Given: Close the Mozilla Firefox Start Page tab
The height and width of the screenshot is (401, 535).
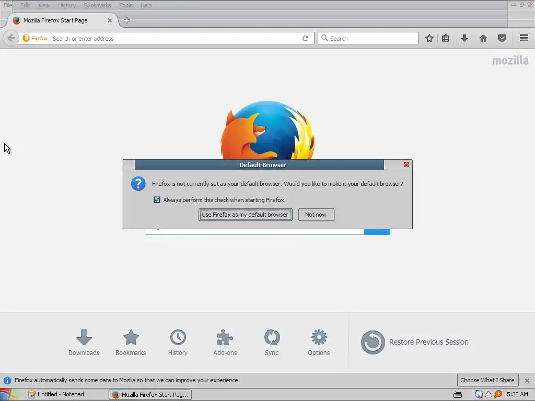Looking at the screenshot, I should pos(110,20).
